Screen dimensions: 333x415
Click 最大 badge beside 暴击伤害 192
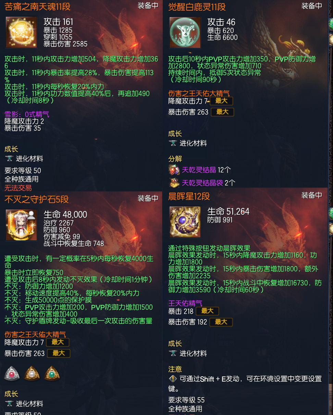(221, 322)
